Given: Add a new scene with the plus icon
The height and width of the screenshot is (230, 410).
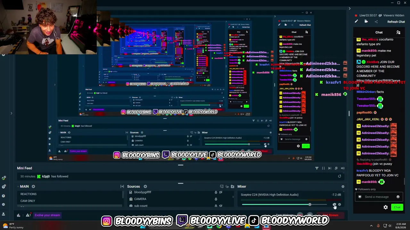Looking at the screenshot, I should click(33, 186).
